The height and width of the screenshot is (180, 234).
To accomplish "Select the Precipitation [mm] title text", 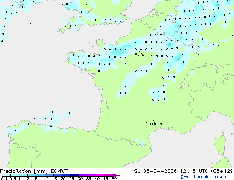I will pyautogui.click(x=24, y=171).
